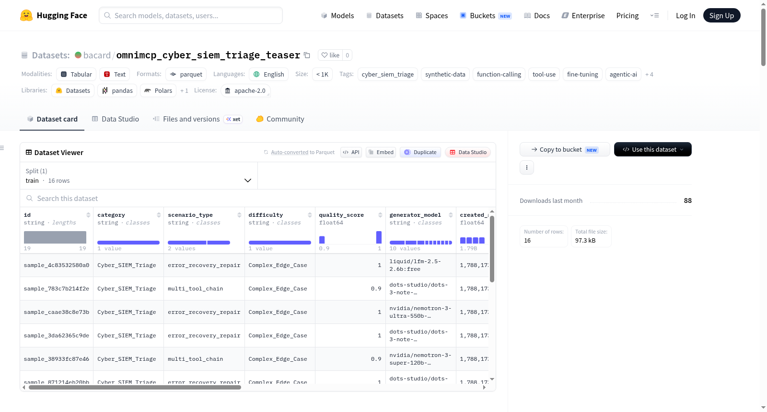Sort by the category column

[x=159, y=215]
